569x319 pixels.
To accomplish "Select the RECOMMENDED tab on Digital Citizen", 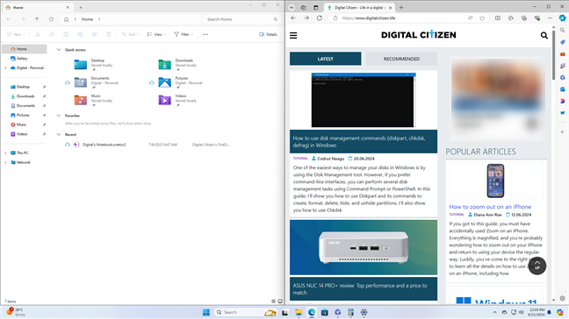I will click(401, 59).
